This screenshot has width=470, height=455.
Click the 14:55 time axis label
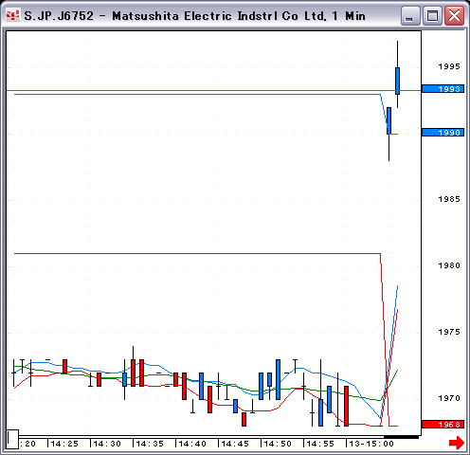pyautogui.click(x=320, y=444)
